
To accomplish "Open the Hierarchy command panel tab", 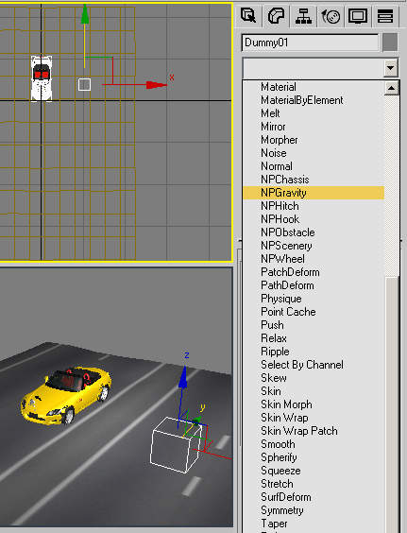I will click(303, 16).
